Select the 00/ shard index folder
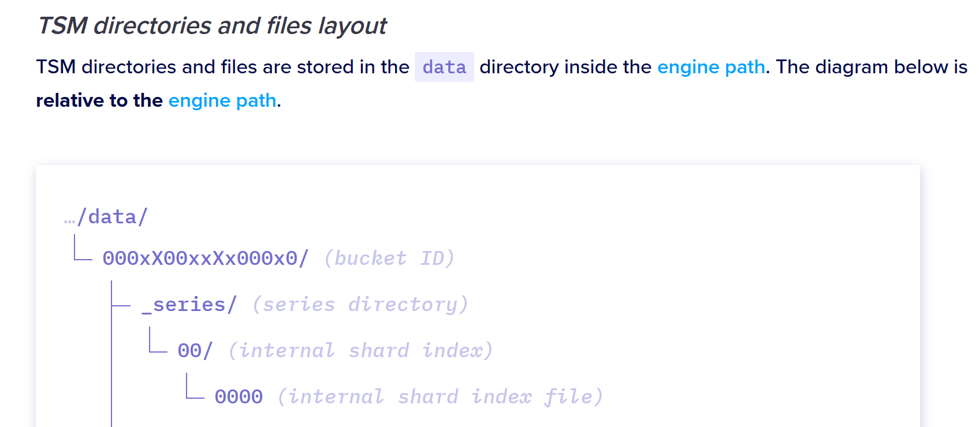The image size is (979, 427). pyautogui.click(x=195, y=350)
